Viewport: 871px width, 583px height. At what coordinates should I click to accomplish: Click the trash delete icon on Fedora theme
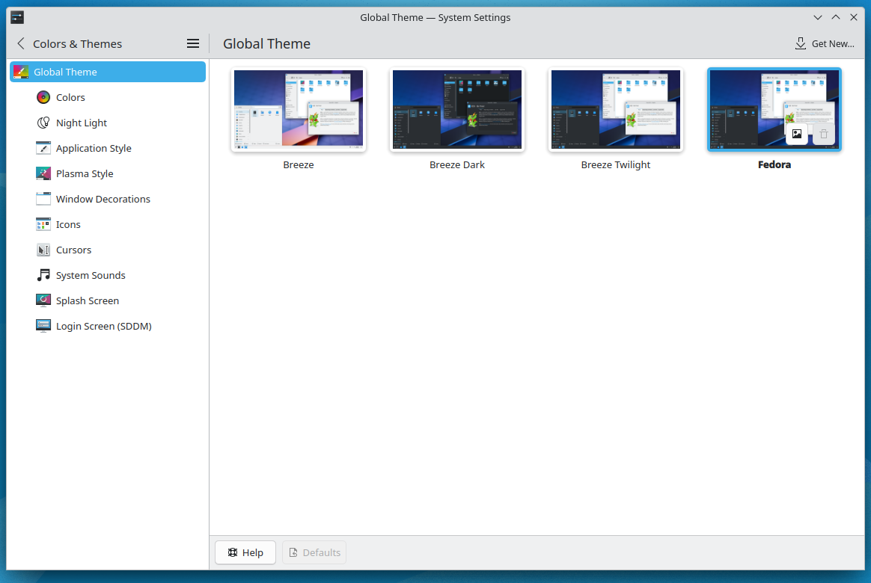tap(824, 134)
